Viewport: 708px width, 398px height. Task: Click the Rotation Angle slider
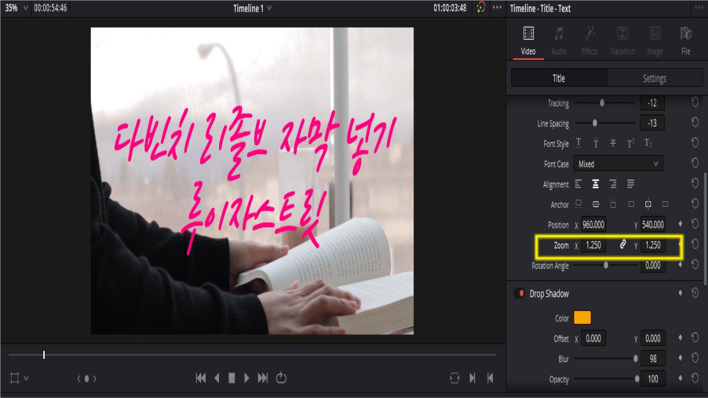click(x=606, y=265)
